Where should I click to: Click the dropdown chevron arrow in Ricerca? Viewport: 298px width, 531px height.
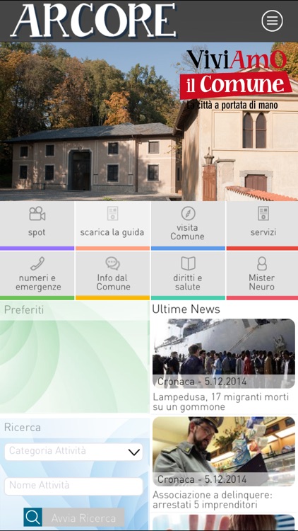[x=134, y=452]
